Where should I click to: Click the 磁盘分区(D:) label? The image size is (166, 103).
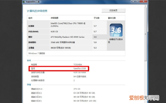37,97
